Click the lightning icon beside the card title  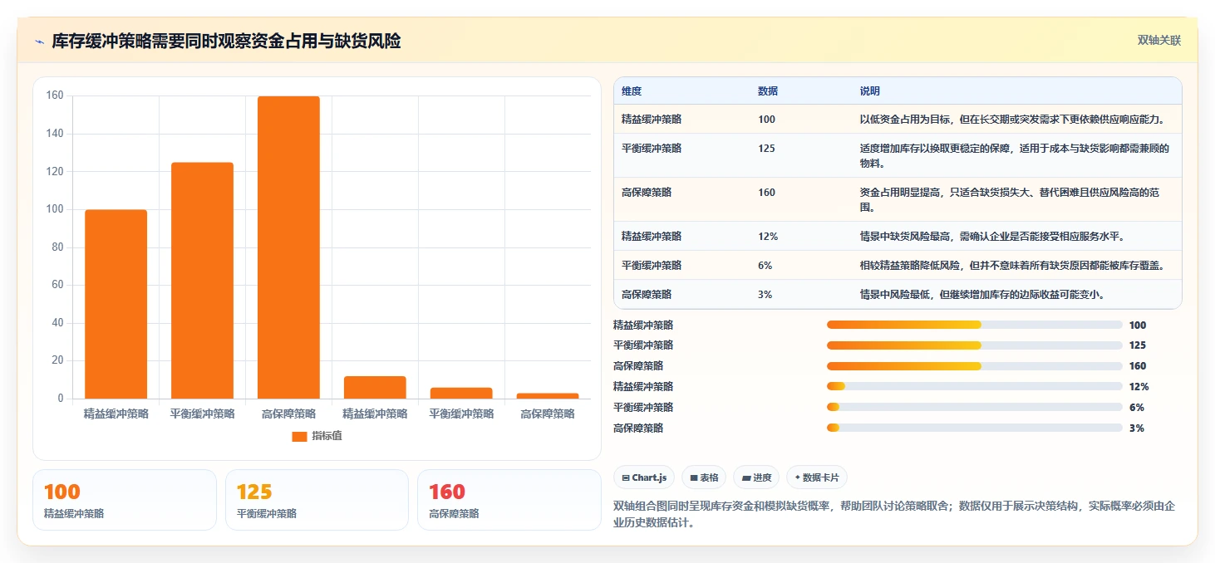click(x=39, y=42)
